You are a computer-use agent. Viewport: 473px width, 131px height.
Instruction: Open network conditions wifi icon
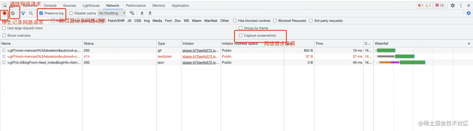coord(132,13)
